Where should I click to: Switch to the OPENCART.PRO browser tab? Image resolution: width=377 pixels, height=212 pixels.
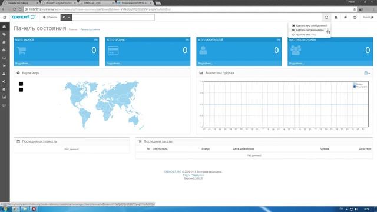pos(96,3)
